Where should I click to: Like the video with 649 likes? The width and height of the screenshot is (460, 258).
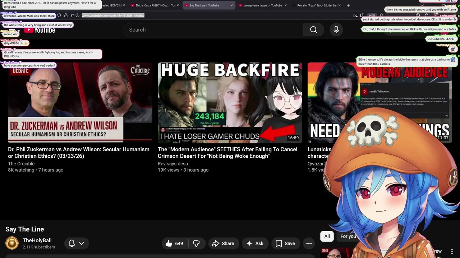pos(175,243)
